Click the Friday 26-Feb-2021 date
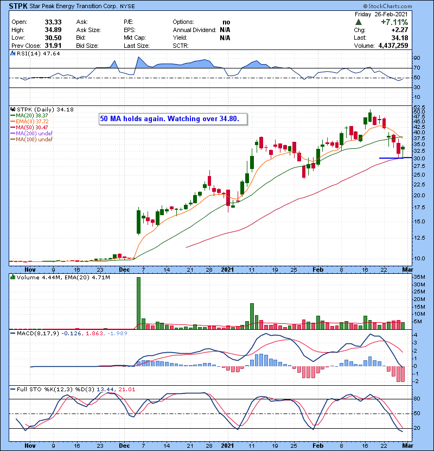 pyautogui.click(x=381, y=14)
